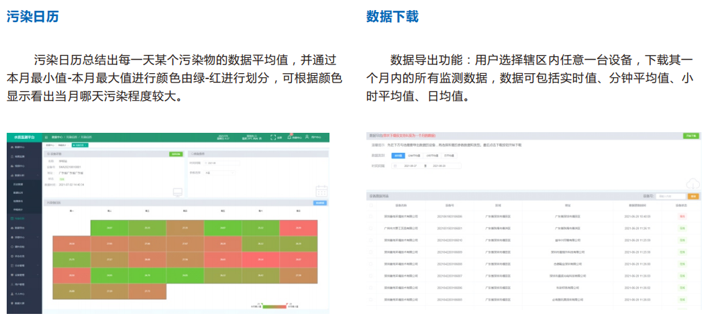
Task: Click the large calendar icon in query panel
Action: point(321,191)
